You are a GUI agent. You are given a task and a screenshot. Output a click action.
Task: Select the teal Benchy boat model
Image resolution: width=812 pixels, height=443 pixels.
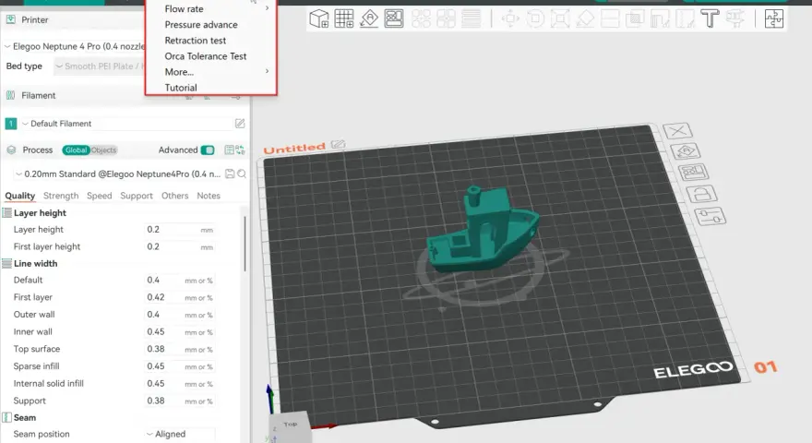tap(482, 231)
